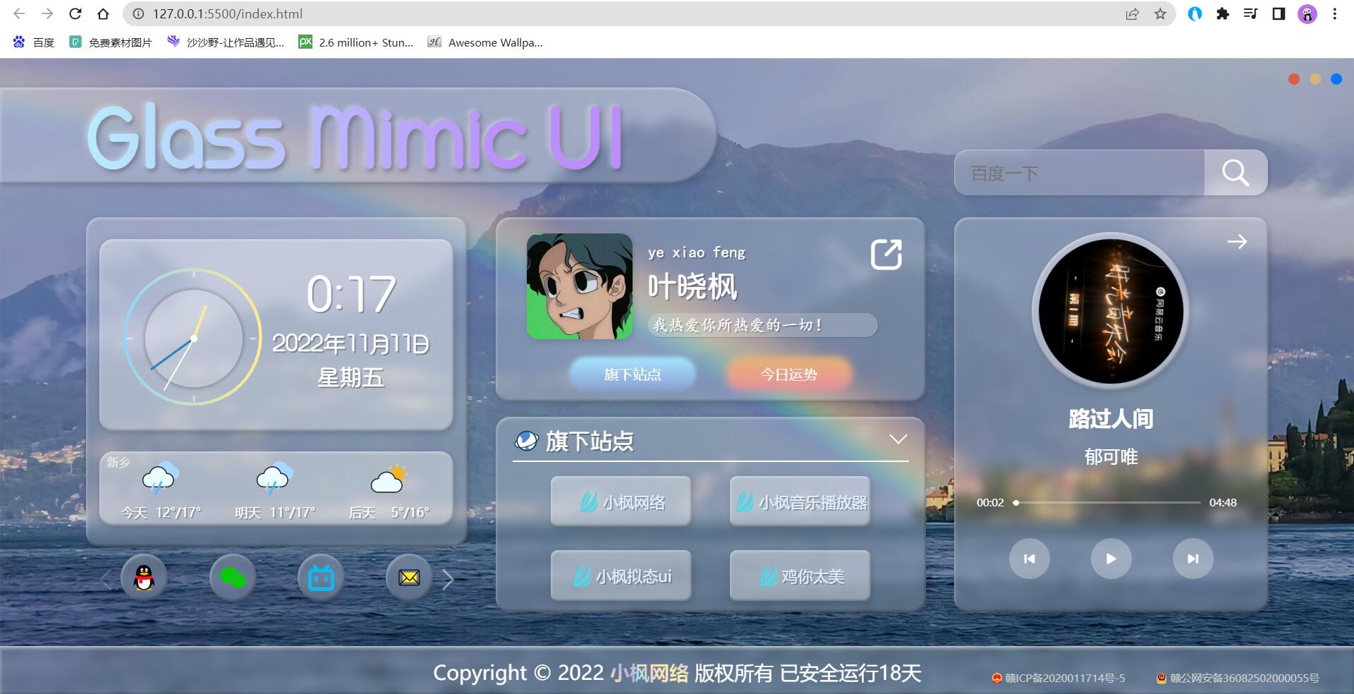The height and width of the screenshot is (694, 1354).
Task: Open the media control icon in toolbar
Action: pos(1250,13)
